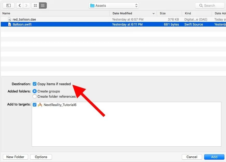Click the 376 KB size cell
This screenshot has height=162, width=226.
coord(173,19)
